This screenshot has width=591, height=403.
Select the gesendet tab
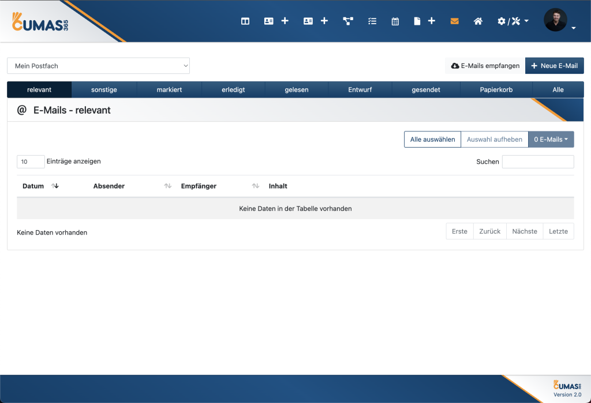[426, 90]
